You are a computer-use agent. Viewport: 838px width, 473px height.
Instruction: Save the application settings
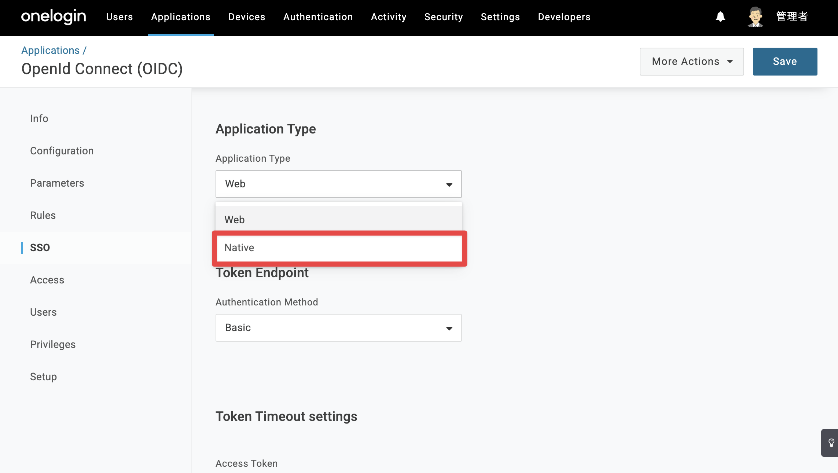tap(785, 62)
